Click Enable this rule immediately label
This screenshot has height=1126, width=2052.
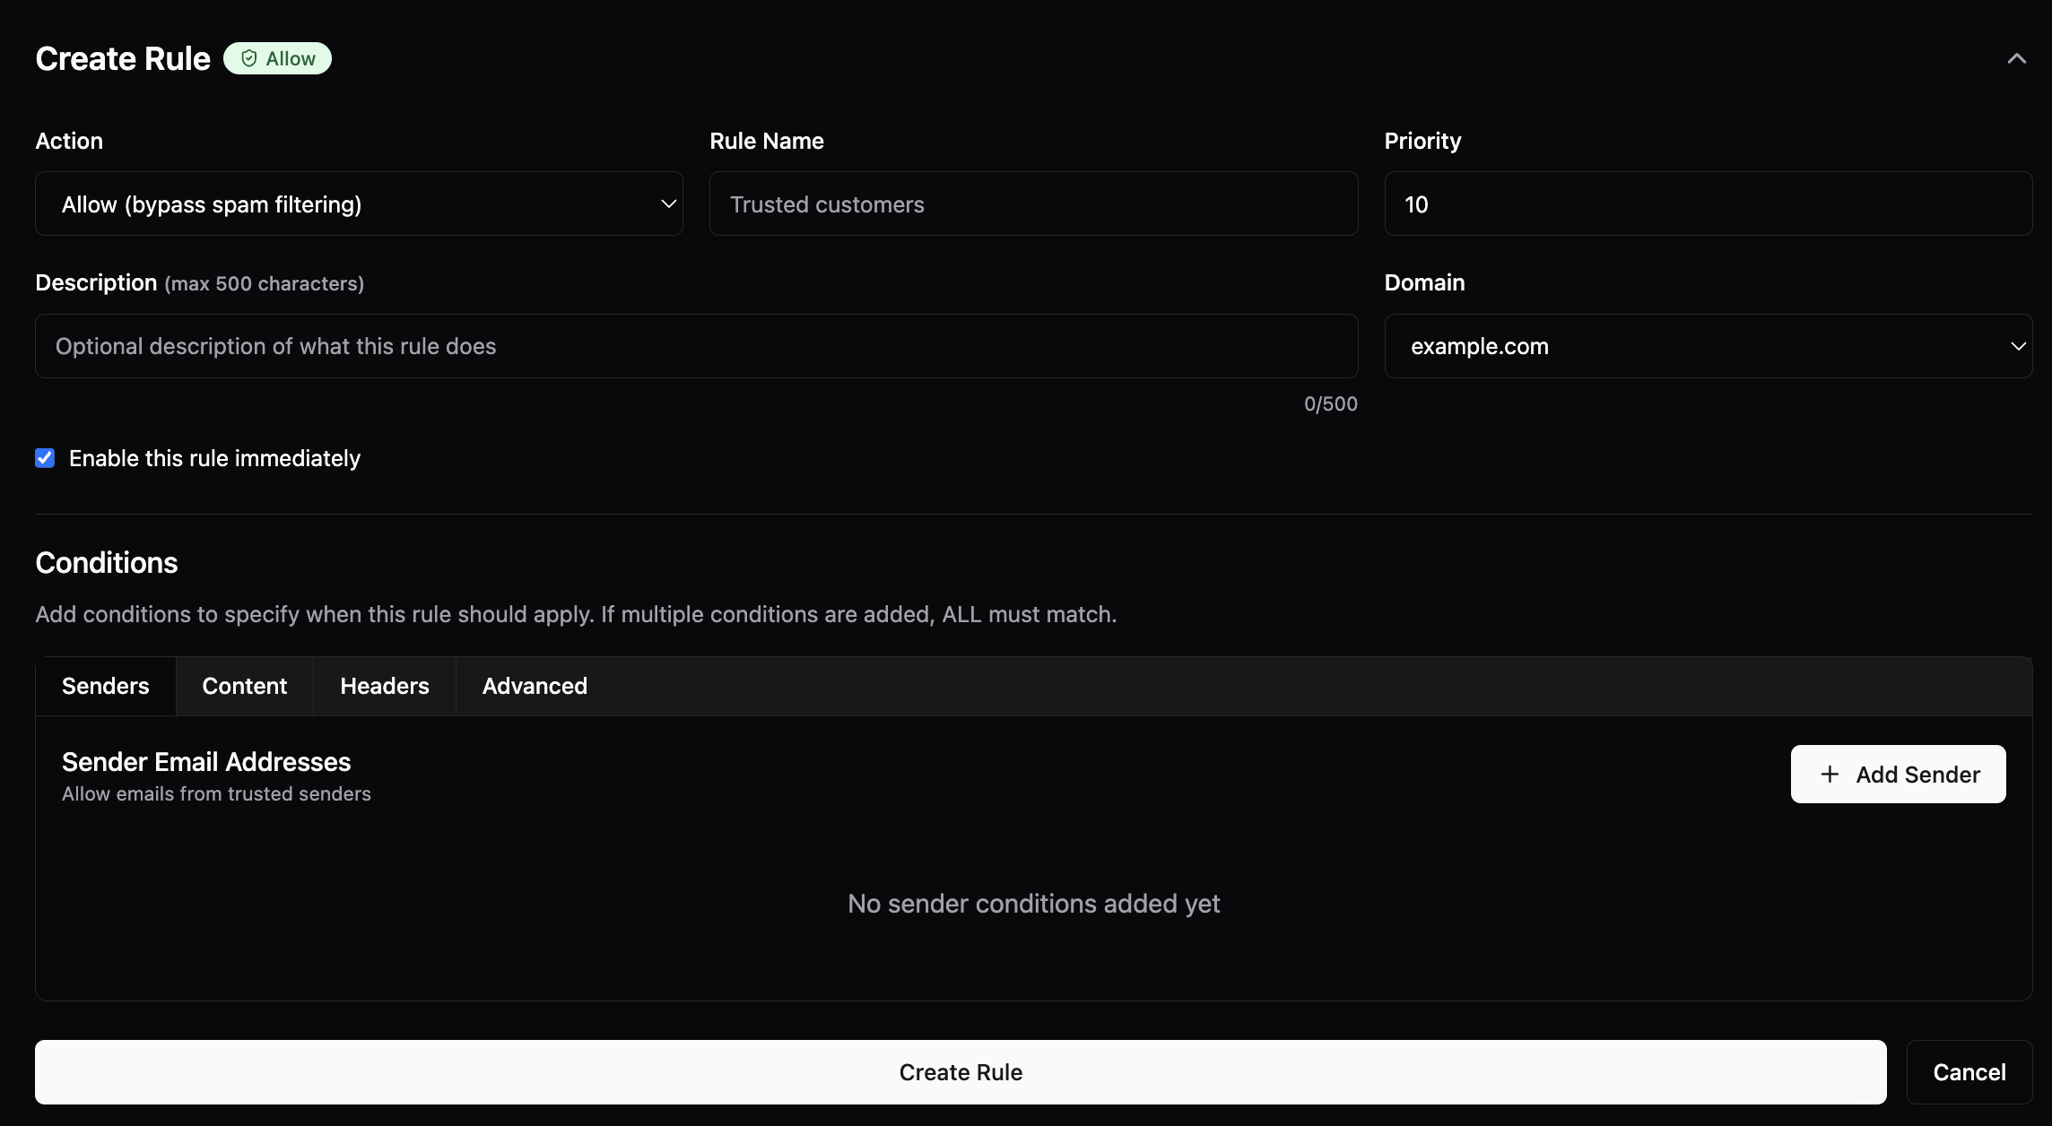[x=214, y=458]
